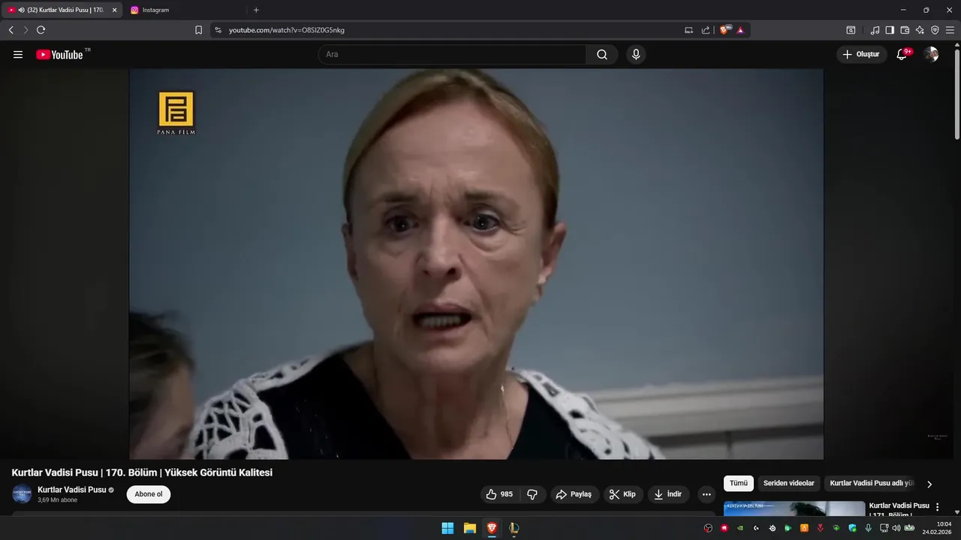This screenshot has width=961, height=540.
Task: Open the YouTube guide hamburger menu
Action: click(x=18, y=55)
